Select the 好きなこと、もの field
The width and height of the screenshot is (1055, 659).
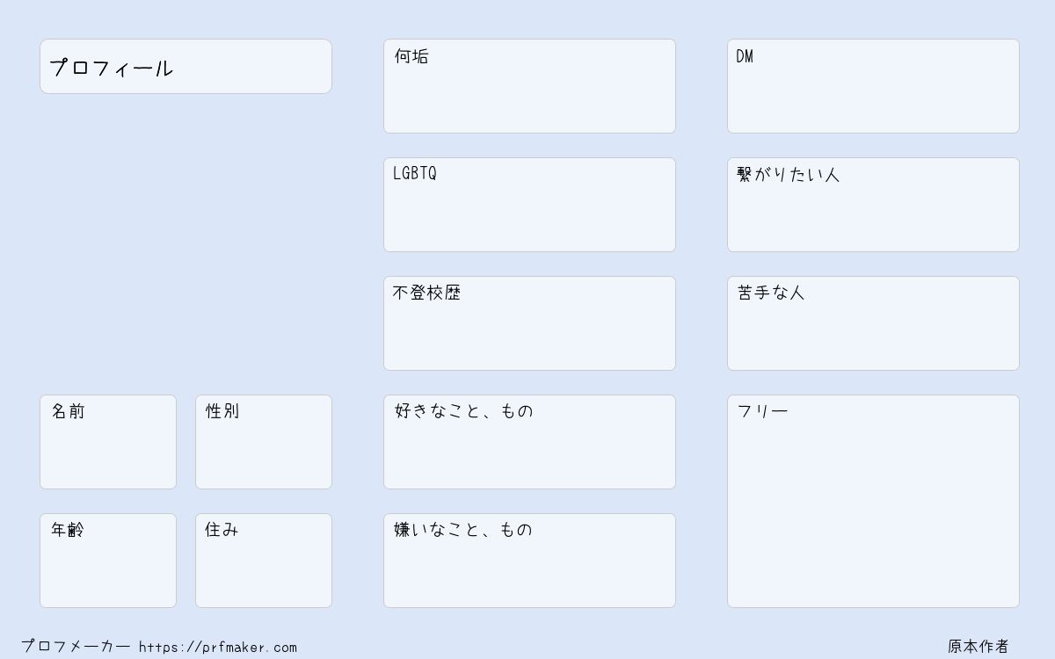(x=529, y=442)
